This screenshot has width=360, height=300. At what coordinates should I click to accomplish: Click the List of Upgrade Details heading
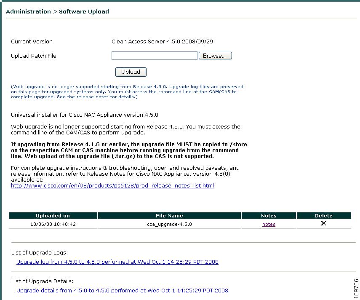[x=42, y=281]
